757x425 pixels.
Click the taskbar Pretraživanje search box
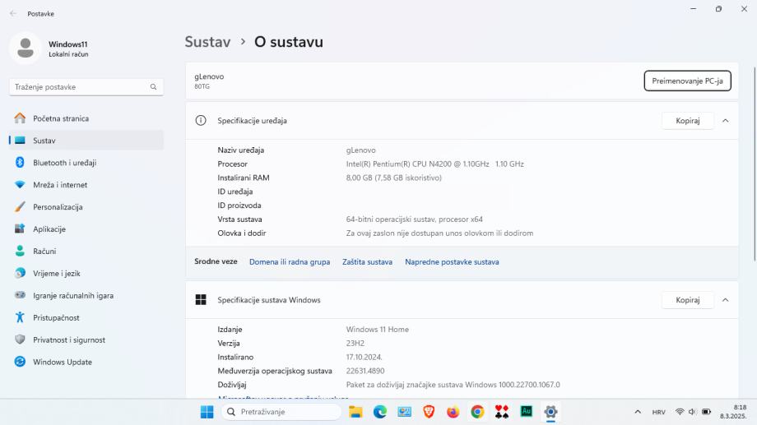click(x=281, y=412)
